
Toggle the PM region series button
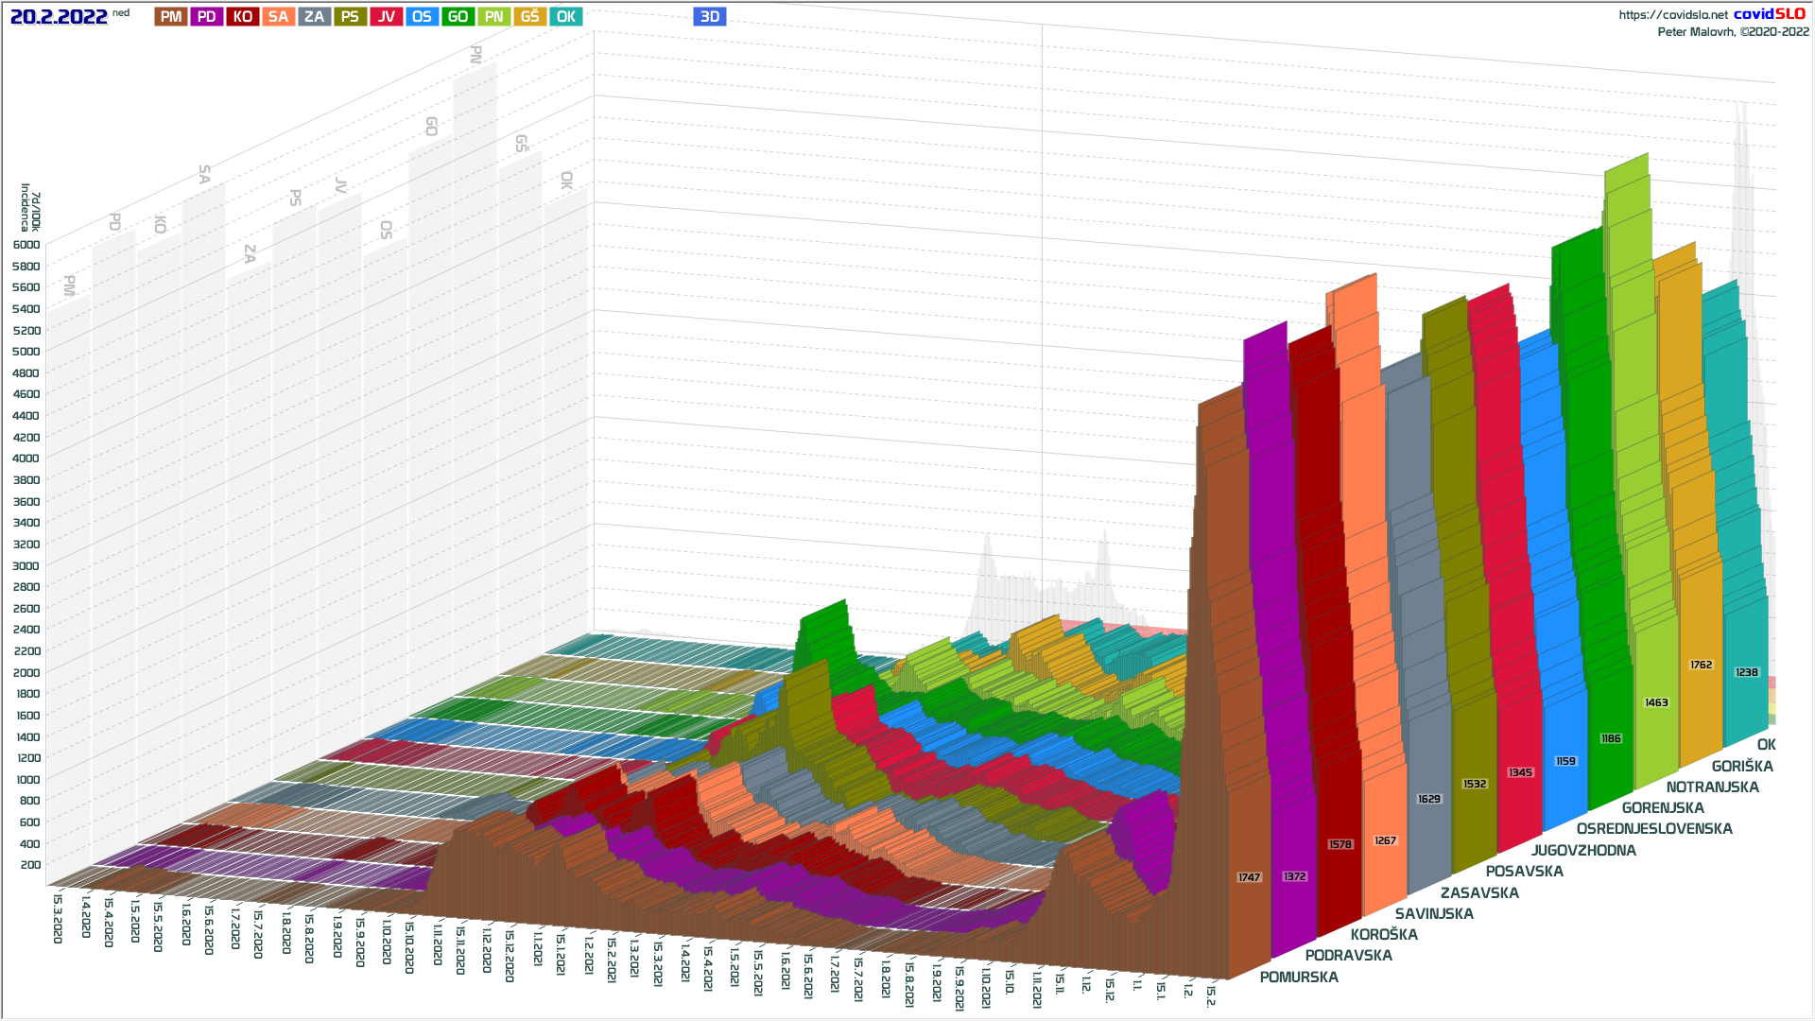pyautogui.click(x=171, y=17)
